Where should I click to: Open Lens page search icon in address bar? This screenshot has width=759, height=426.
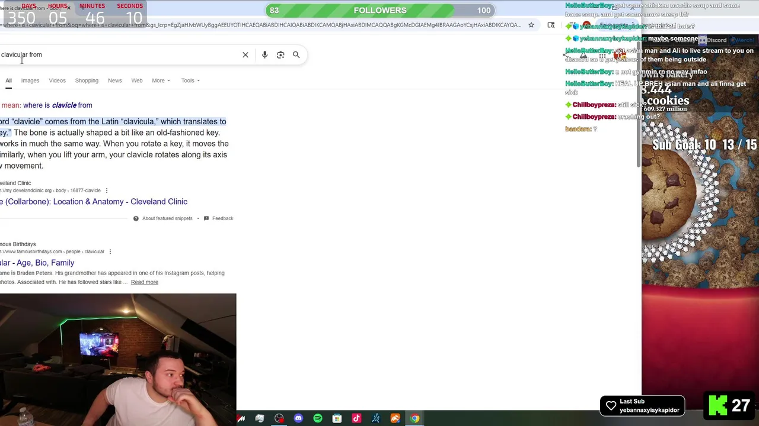tap(551, 25)
